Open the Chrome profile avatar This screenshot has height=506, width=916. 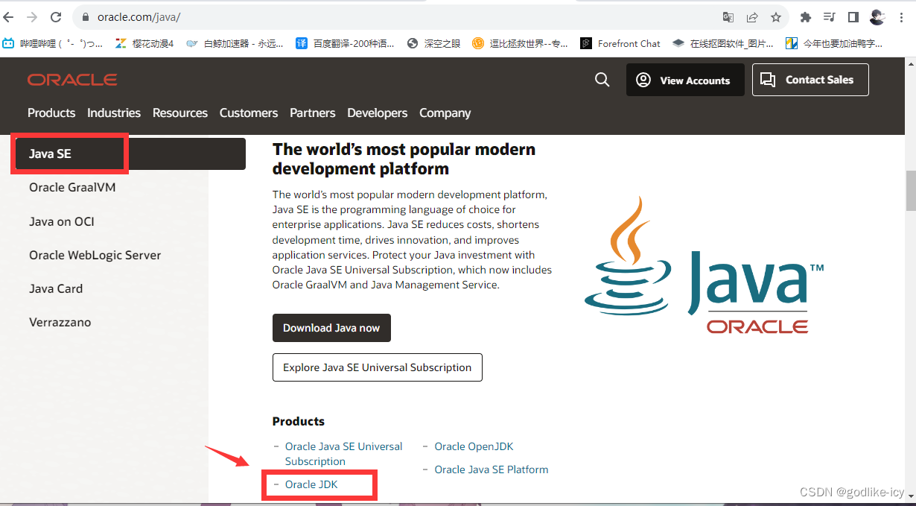click(x=877, y=16)
